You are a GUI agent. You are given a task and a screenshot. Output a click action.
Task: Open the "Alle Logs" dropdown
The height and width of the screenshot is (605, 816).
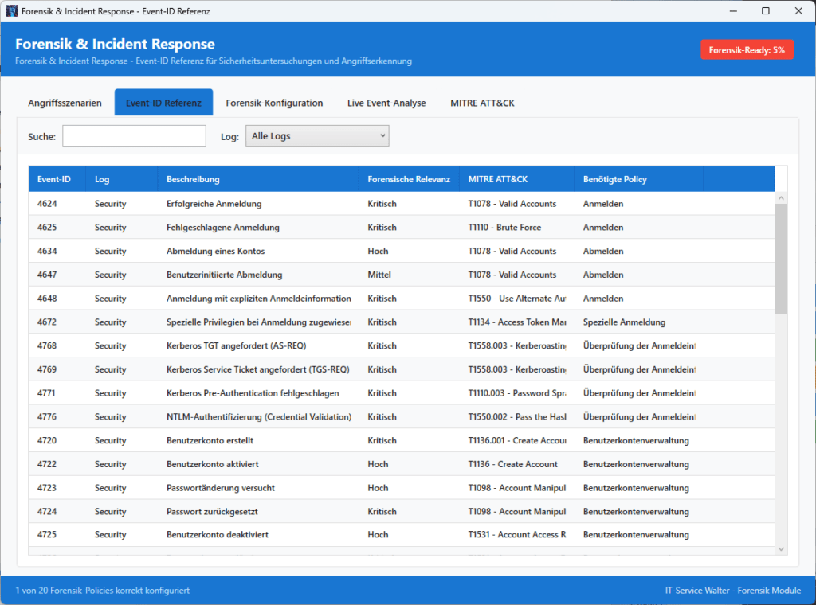pos(317,135)
